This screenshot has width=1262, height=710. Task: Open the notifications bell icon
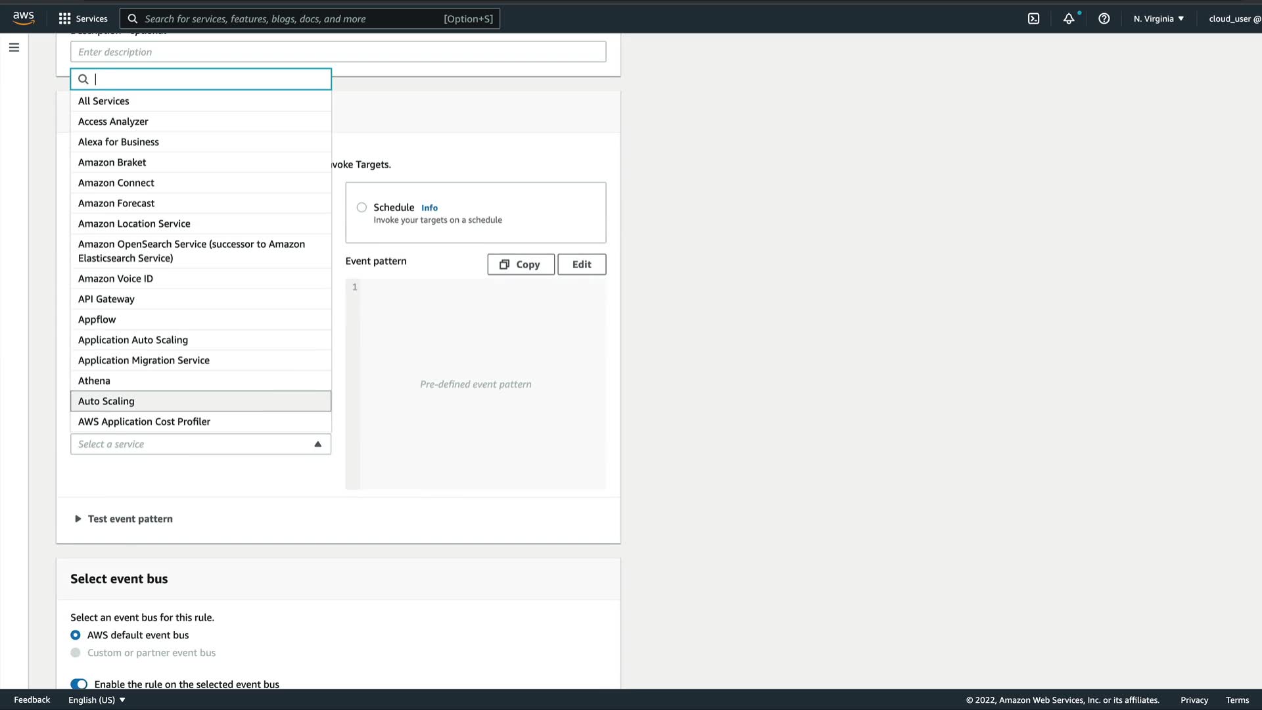pyautogui.click(x=1069, y=18)
